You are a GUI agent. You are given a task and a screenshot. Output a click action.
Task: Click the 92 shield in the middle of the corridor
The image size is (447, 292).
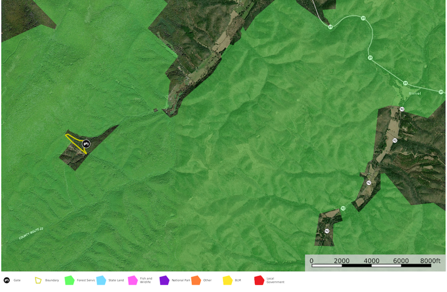369,183
